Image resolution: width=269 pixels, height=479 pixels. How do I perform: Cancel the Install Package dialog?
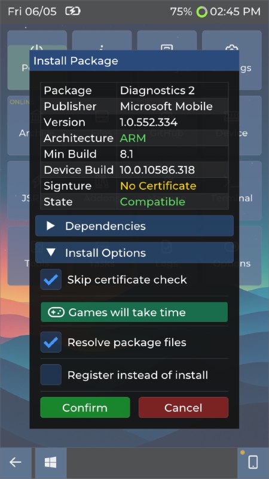tap(184, 408)
